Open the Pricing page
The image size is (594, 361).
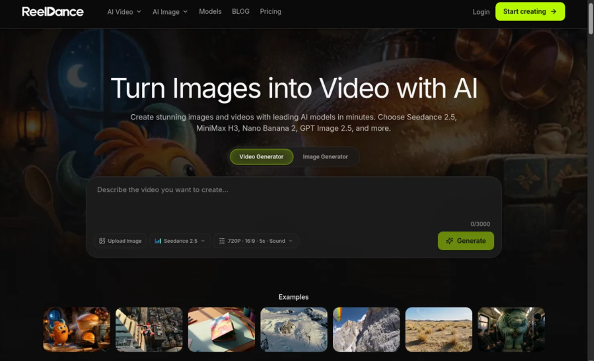(271, 12)
